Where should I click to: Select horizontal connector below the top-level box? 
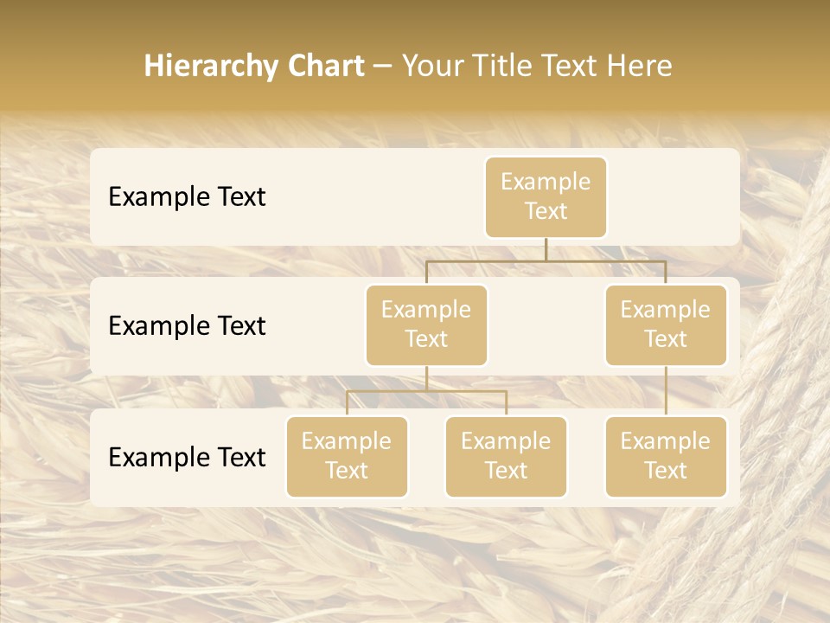coord(546,260)
